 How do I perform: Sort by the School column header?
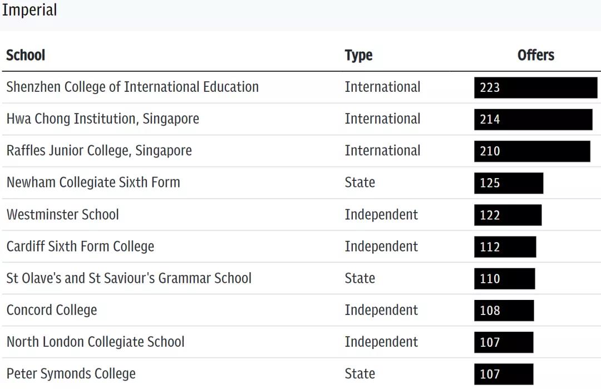pos(26,55)
